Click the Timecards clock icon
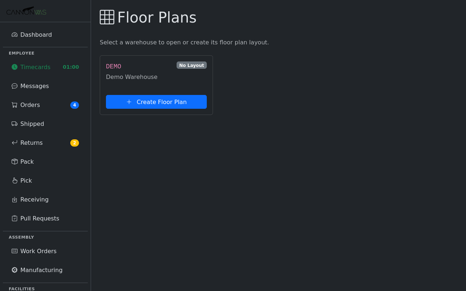 [x=14, y=67]
